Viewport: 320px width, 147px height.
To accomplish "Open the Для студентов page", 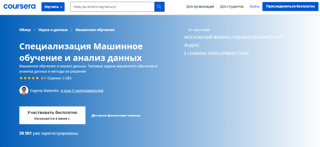I will 232,7.
